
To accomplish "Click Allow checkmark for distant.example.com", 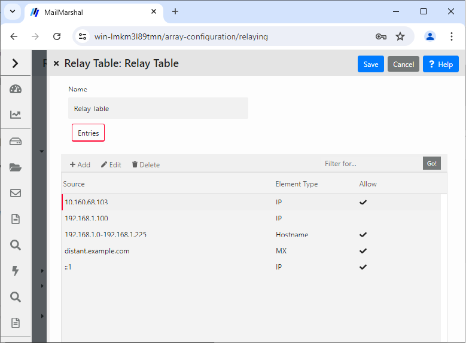I will (x=363, y=251).
